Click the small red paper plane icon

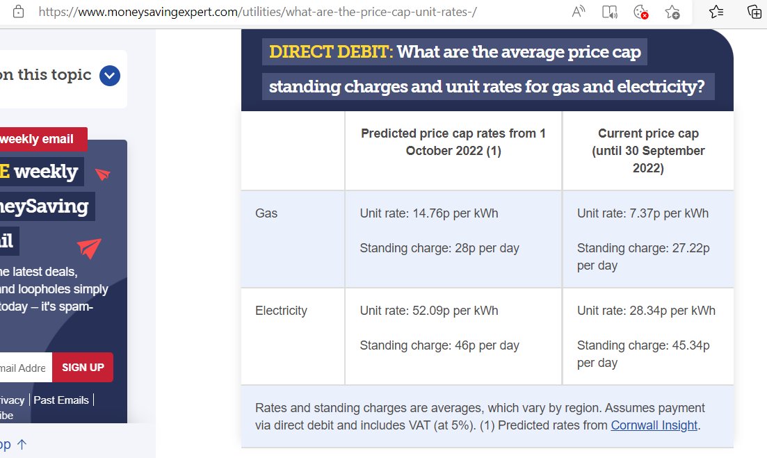pyautogui.click(x=103, y=174)
